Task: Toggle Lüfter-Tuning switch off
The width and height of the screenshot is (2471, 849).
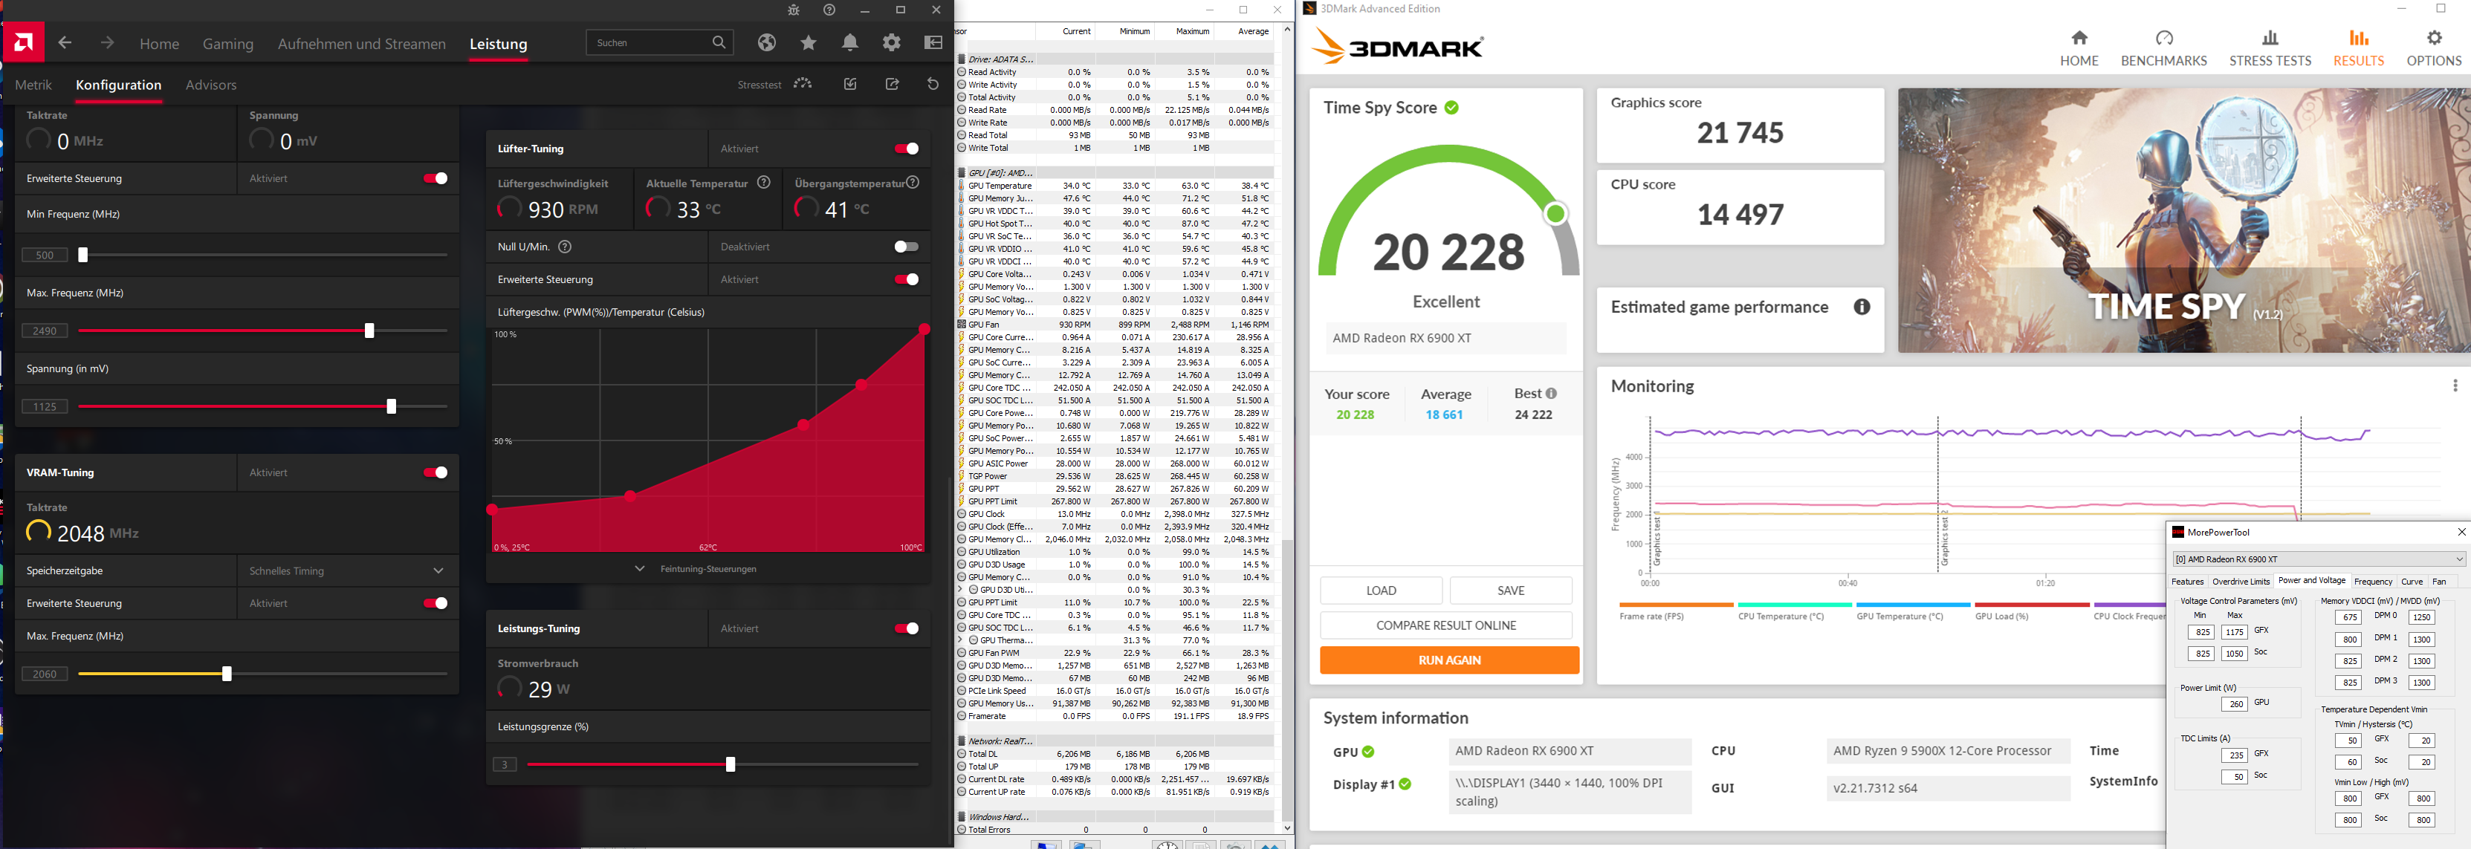Action: [905, 149]
